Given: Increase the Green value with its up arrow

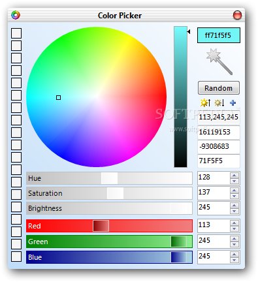Looking at the screenshot, I should [234, 239].
